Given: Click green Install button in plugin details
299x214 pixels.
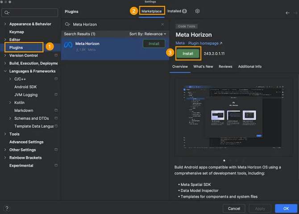Looking at the screenshot, I should pos(188,54).
